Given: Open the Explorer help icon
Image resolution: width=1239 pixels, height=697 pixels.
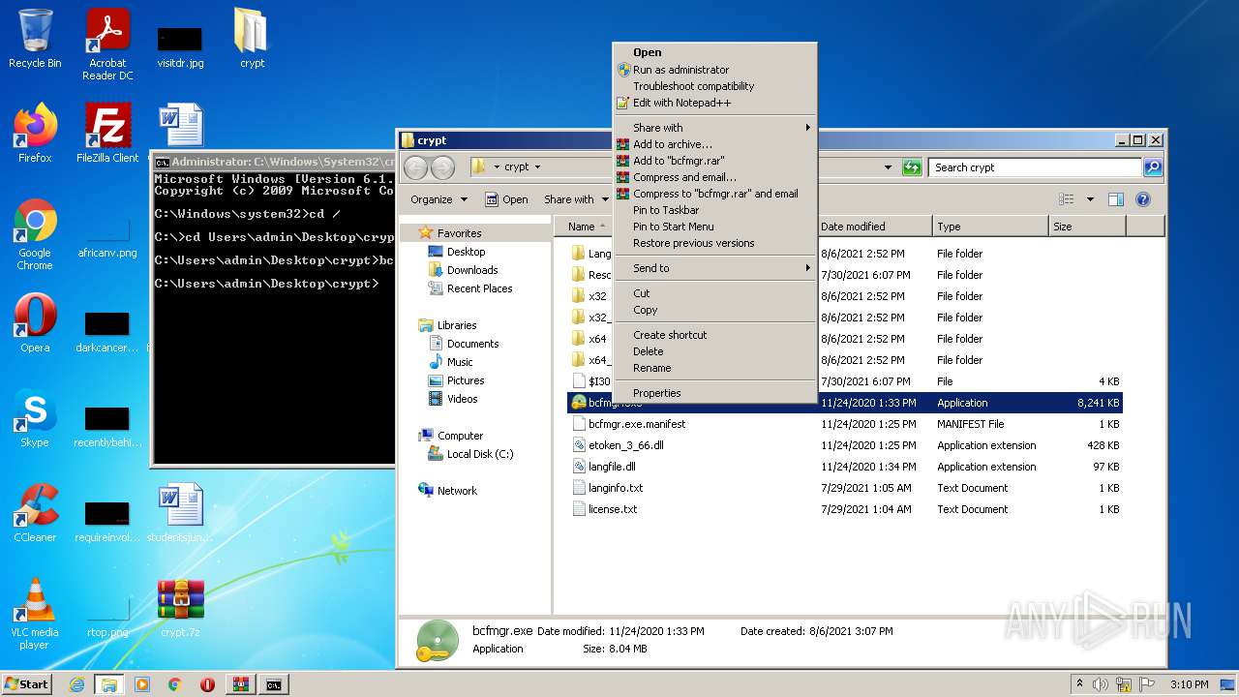Looking at the screenshot, I should tap(1142, 199).
